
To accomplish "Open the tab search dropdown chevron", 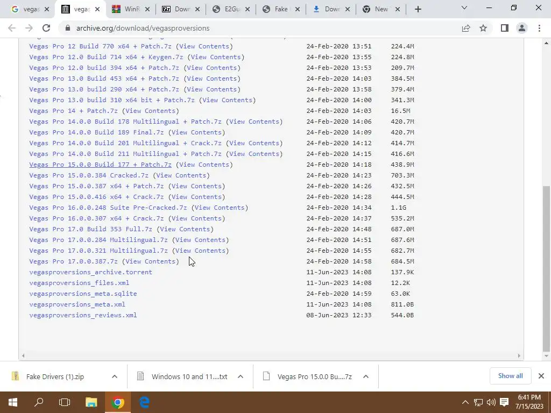I will (x=464, y=8).
